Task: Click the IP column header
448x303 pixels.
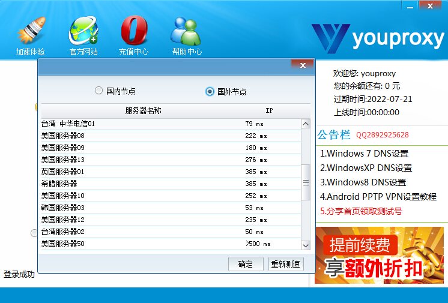Action: point(269,110)
